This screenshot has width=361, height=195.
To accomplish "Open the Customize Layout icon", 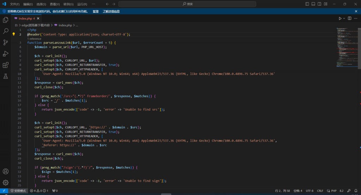I will tap(325, 4).
